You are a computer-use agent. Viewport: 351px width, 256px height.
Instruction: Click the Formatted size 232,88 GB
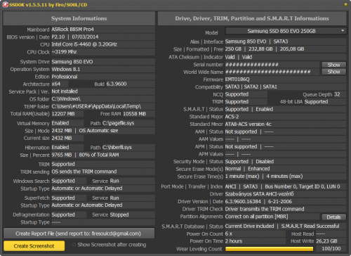coord(260,49)
